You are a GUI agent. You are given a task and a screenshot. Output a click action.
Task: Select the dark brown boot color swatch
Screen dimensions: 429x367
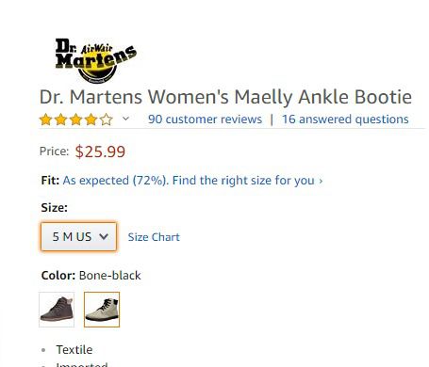coord(57,310)
